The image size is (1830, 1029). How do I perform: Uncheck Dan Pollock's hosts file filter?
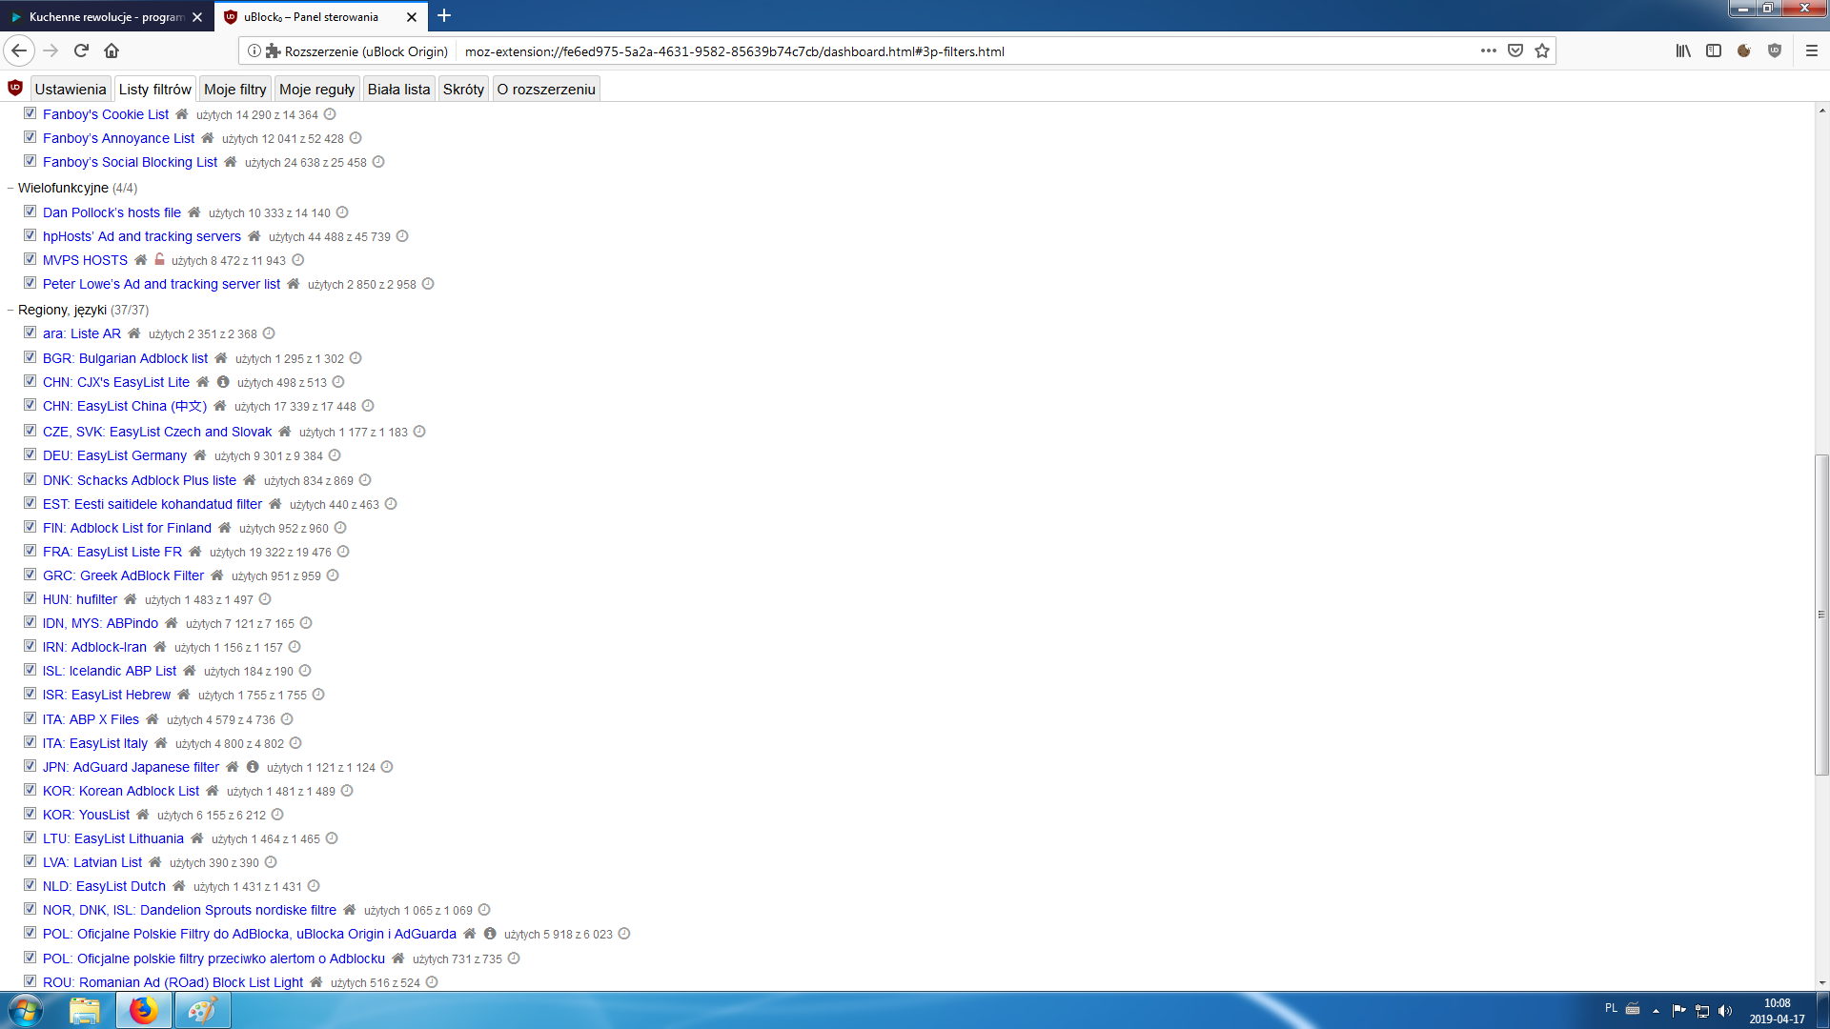coord(30,211)
